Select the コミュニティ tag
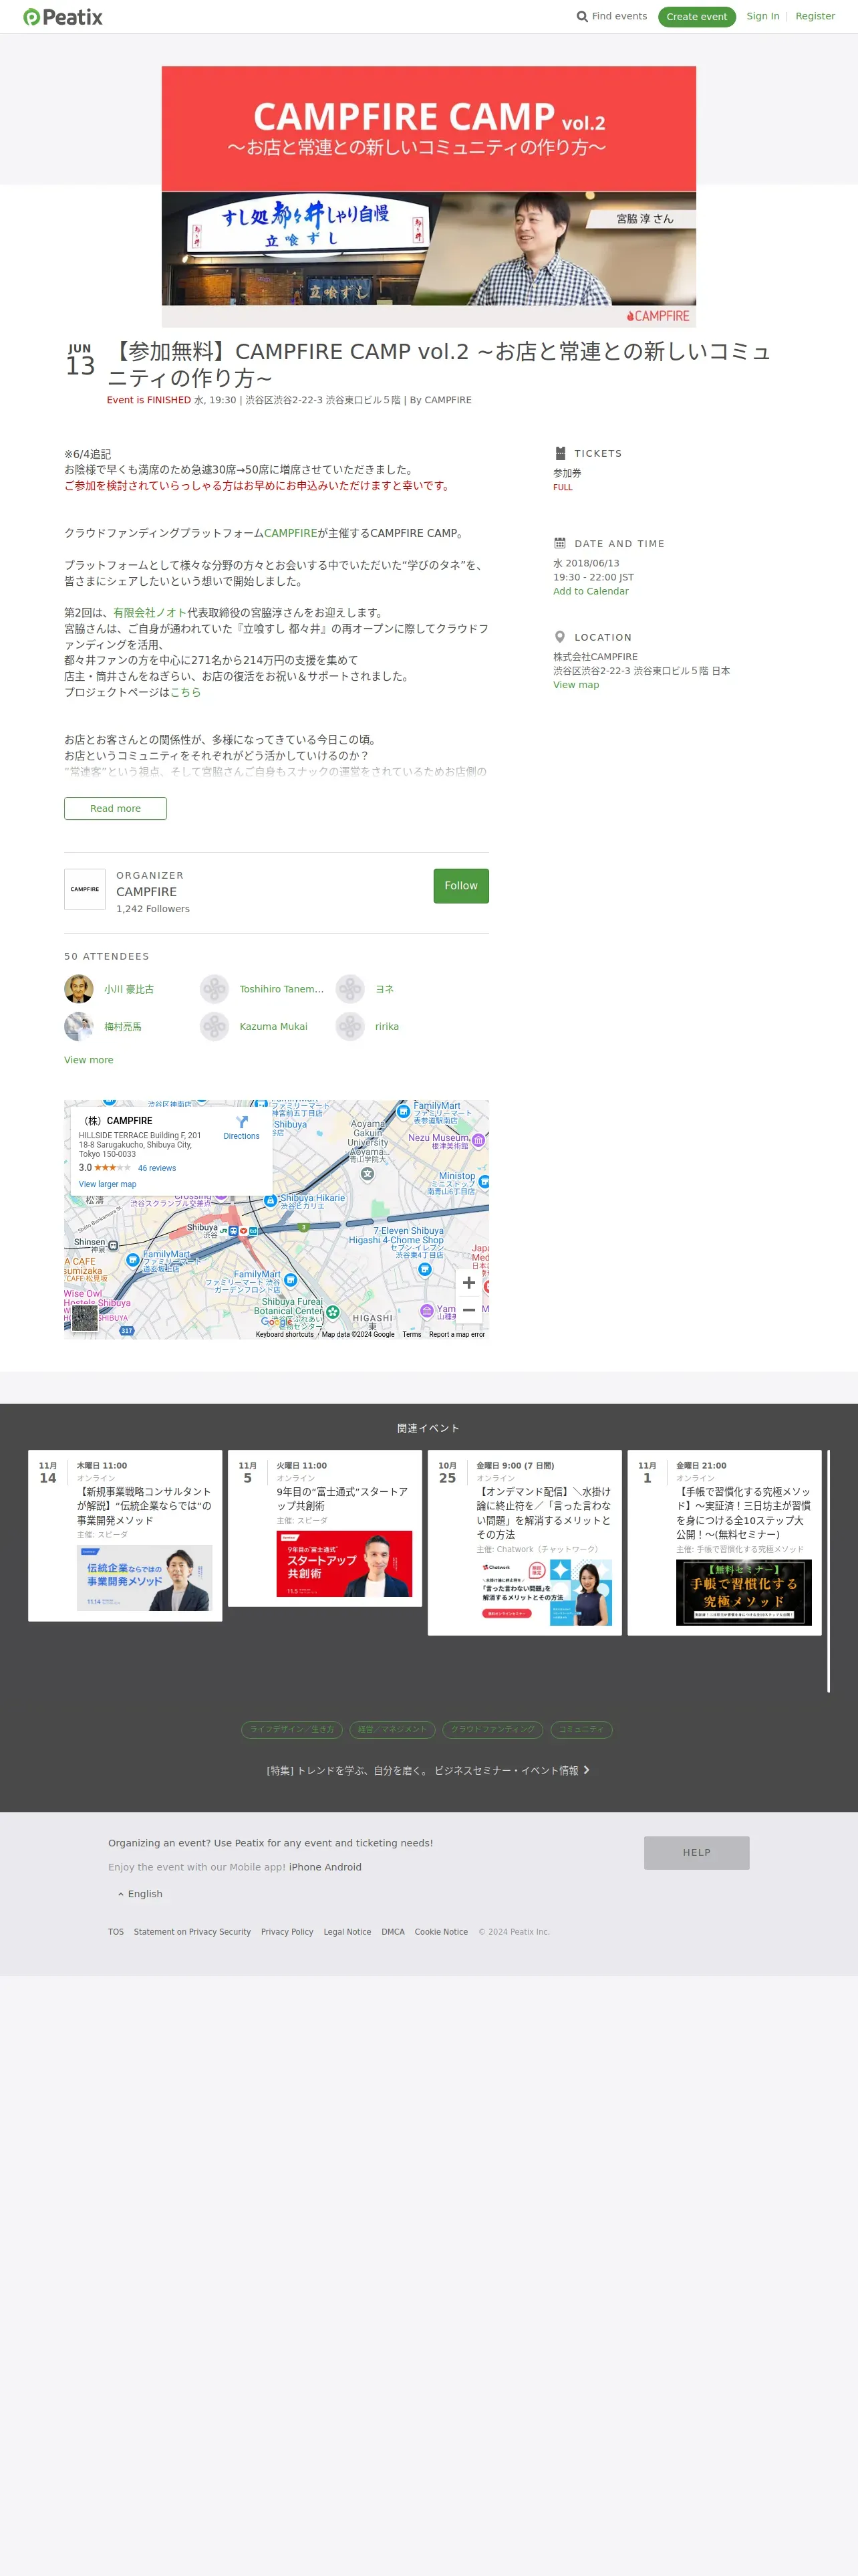The width and height of the screenshot is (858, 2576). pyautogui.click(x=581, y=1729)
